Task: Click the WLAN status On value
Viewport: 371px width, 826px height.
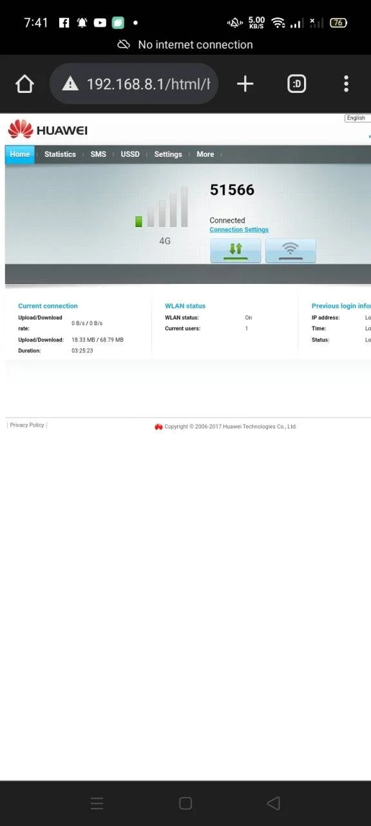Action: [x=249, y=317]
